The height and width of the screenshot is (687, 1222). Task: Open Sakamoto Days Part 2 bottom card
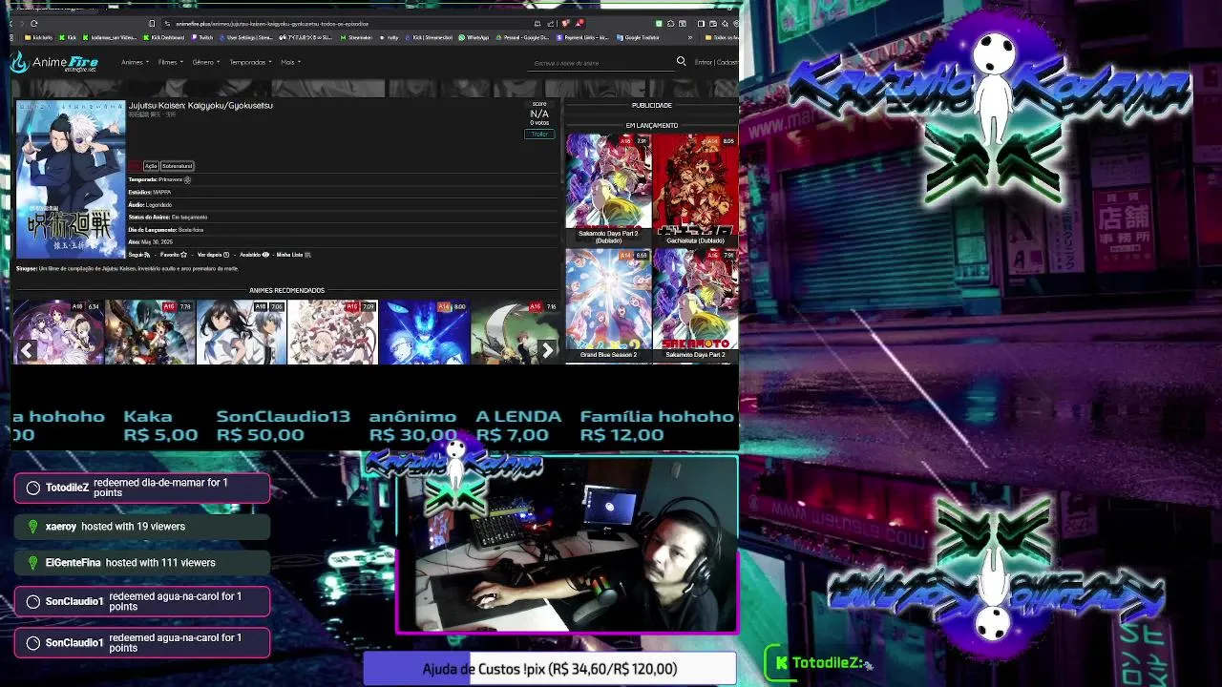695,303
